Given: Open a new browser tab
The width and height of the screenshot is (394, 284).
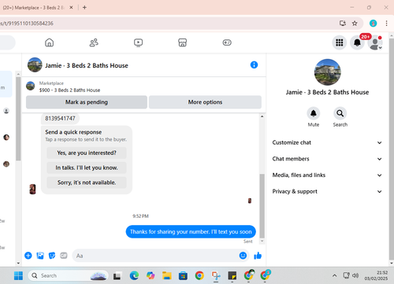Looking at the screenshot, I should click(x=84, y=8).
